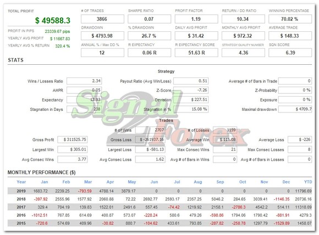Click the SQN Score value 6.39
This screenshot has width=319, height=235.
(290, 53)
